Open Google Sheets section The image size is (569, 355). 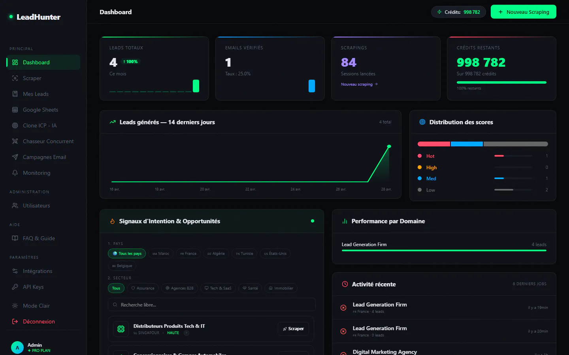click(43, 110)
